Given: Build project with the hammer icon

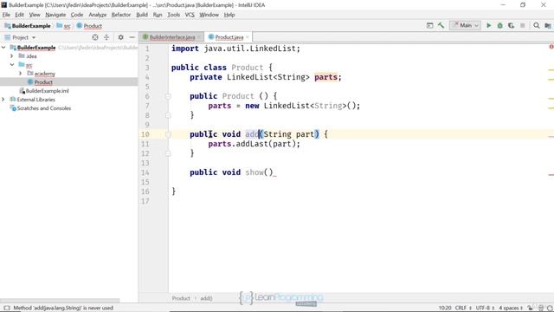Looking at the screenshot, I should point(441,25).
